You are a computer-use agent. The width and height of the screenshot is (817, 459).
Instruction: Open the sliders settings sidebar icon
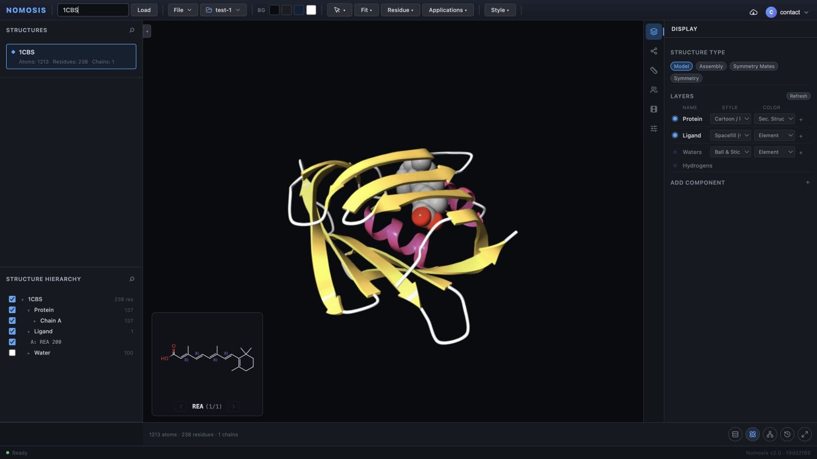coord(654,129)
